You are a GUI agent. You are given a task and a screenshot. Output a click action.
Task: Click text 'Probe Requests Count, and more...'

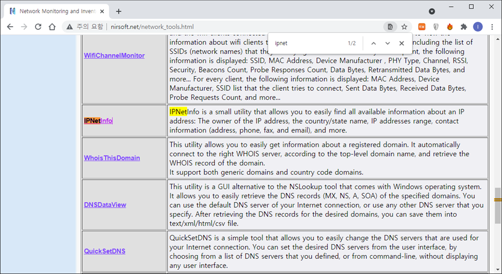point(225,98)
